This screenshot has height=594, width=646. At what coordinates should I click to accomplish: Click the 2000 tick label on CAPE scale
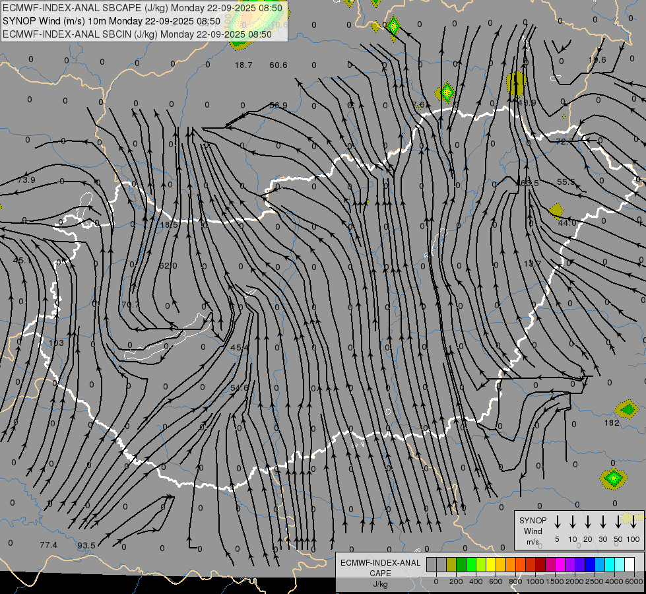point(575,581)
